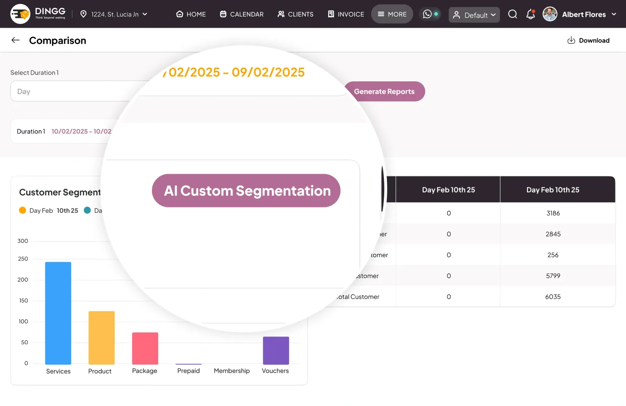The width and height of the screenshot is (626, 406).
Task: Click the pink Package bar
Action: [x=145, y=349]
